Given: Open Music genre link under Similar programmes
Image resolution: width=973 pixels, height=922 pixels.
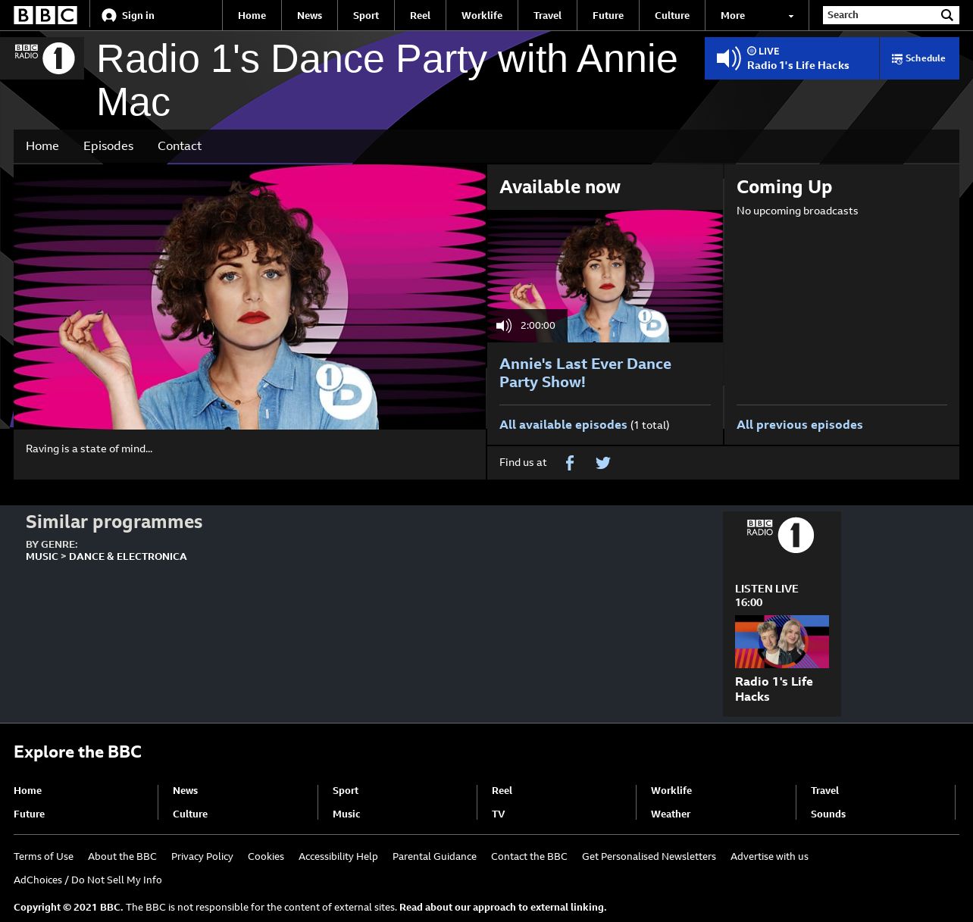Looking at the screenshot, I should click(42, 556).
